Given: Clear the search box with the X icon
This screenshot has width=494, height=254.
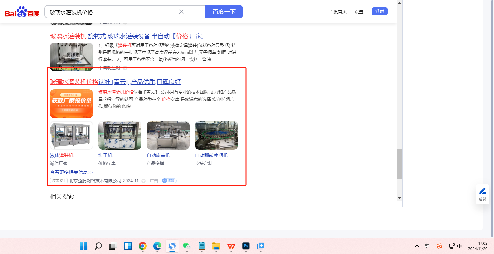Looking at the screenshot, I should pos(181,12).
